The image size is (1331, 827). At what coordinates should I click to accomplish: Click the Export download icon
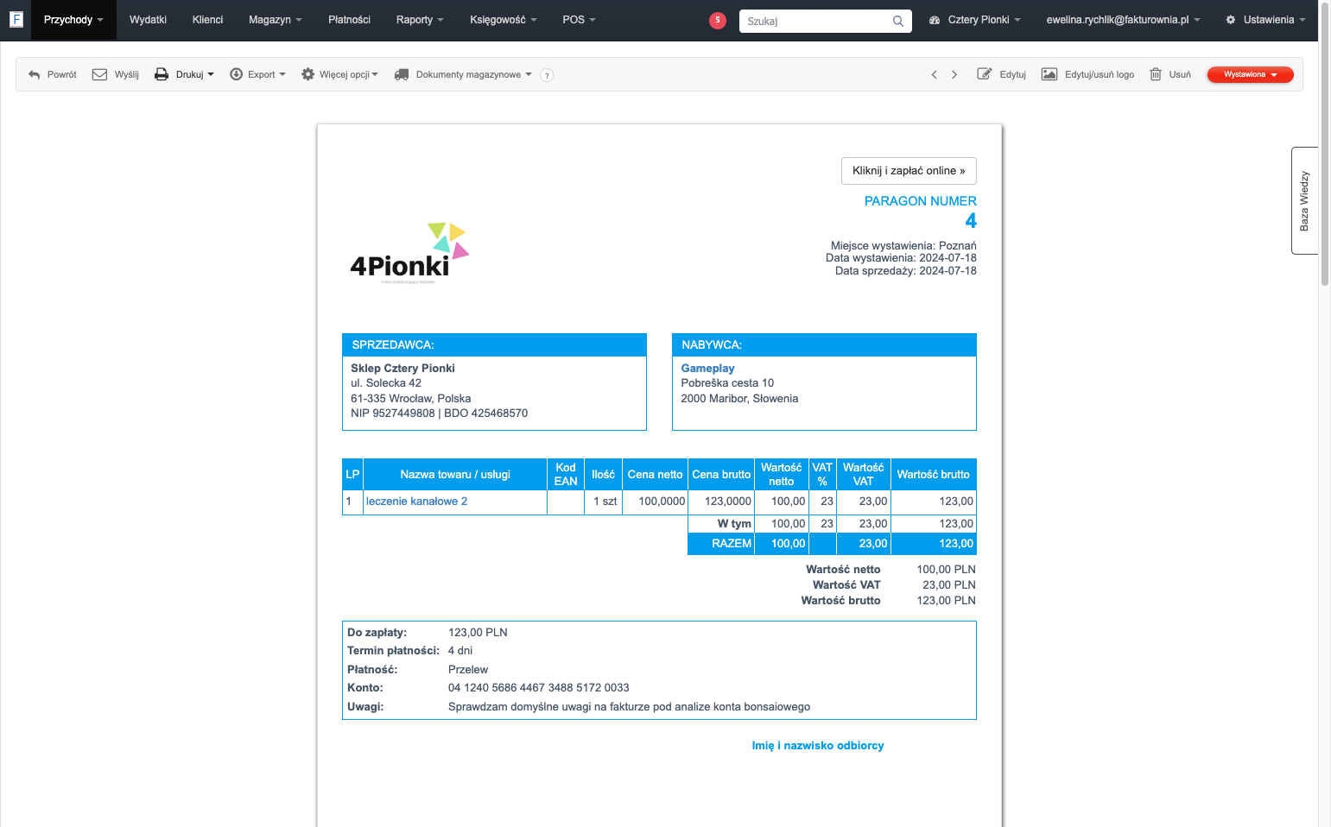click(236, 74)
